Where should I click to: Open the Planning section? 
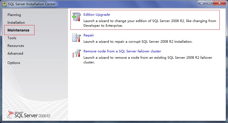[14, 15]
